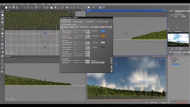Click the Decay color swatch
The image size is (190, 107).
[x=103, y=36]
